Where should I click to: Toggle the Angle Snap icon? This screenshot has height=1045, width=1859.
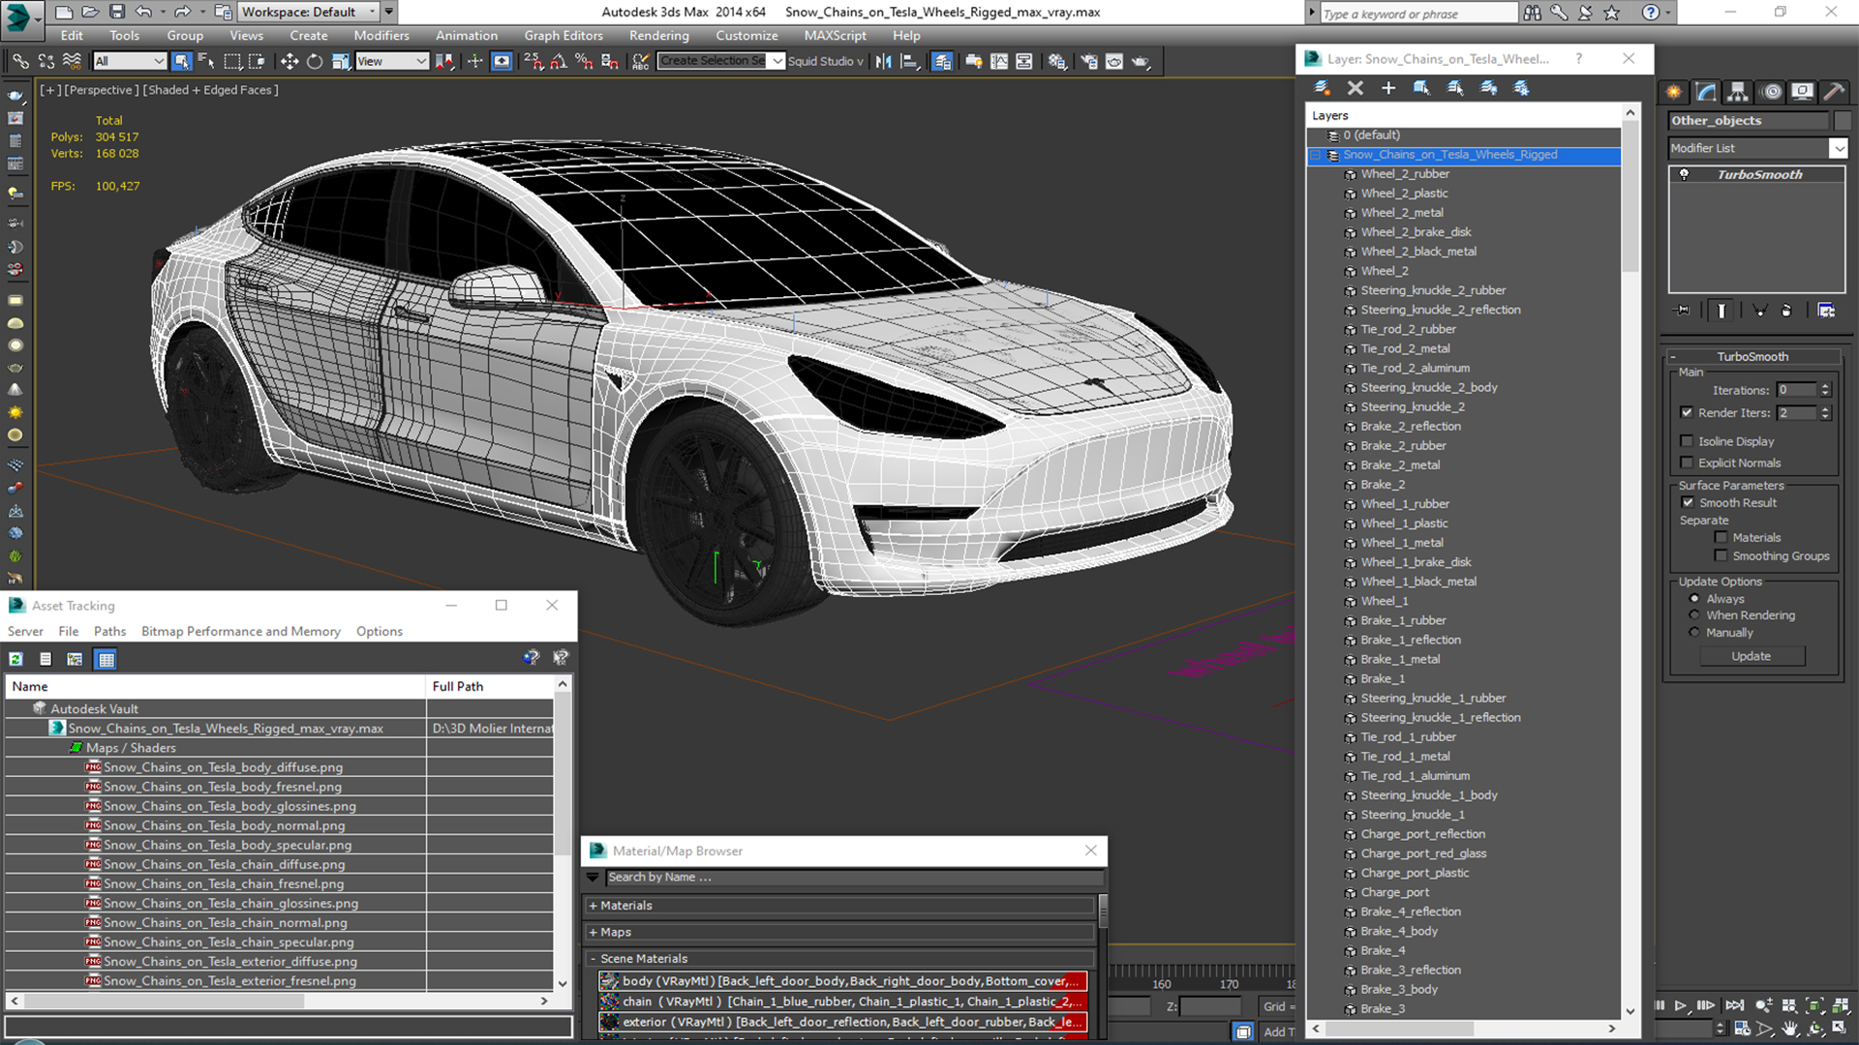(x=559, y=61)
